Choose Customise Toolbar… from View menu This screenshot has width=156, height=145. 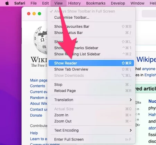91,17
